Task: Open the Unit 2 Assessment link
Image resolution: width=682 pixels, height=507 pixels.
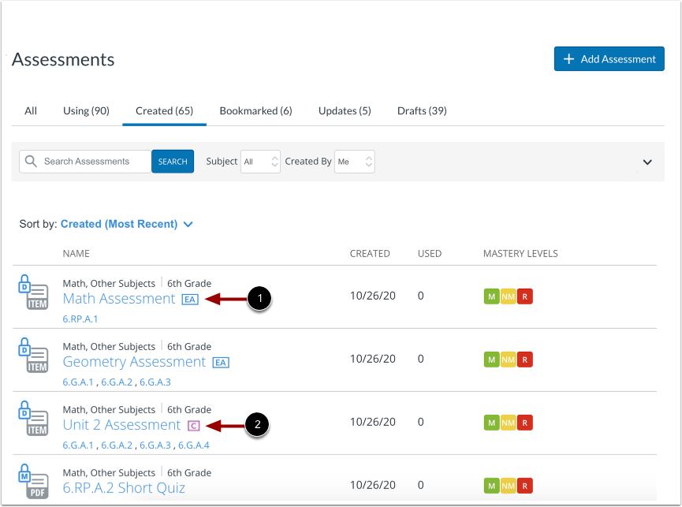Action: pyautogui.click(x=121, y=424)
